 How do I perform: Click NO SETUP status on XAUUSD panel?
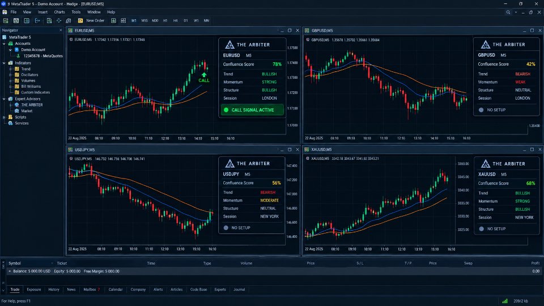[x=492, y=229]
